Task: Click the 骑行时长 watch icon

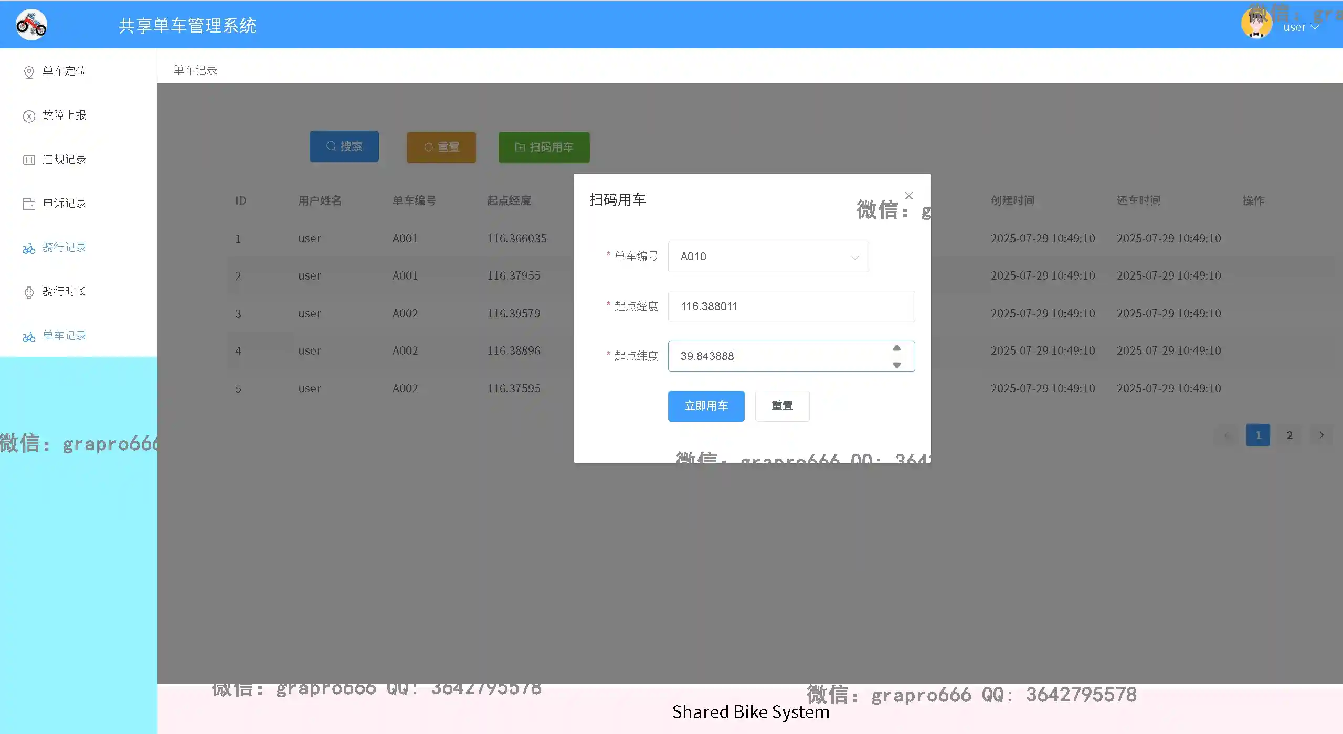Action: tap(29, 292)
